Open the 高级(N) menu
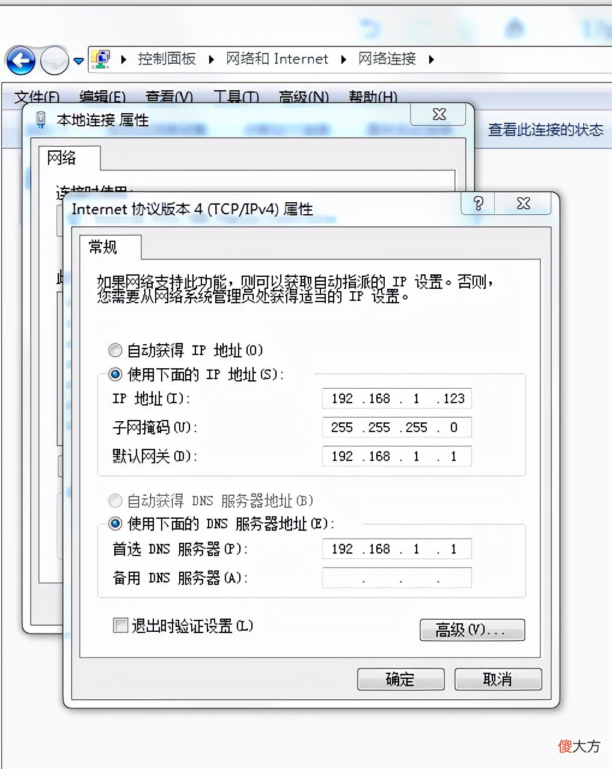This screenshot has width=612, height=769. (x=304, y=96)
